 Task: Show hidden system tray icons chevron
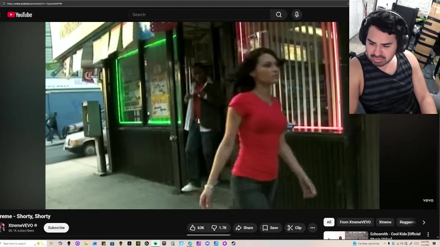385,244
